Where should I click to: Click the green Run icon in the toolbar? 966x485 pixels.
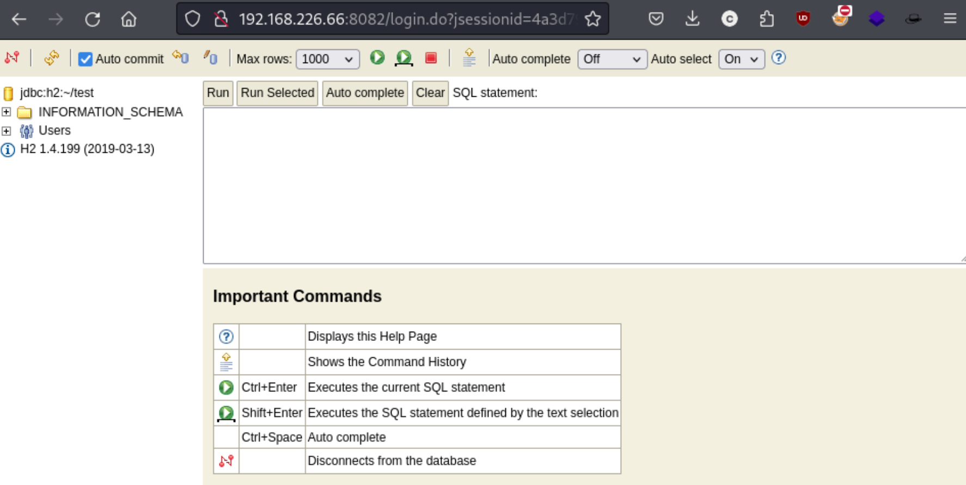[x=377, y=57]
